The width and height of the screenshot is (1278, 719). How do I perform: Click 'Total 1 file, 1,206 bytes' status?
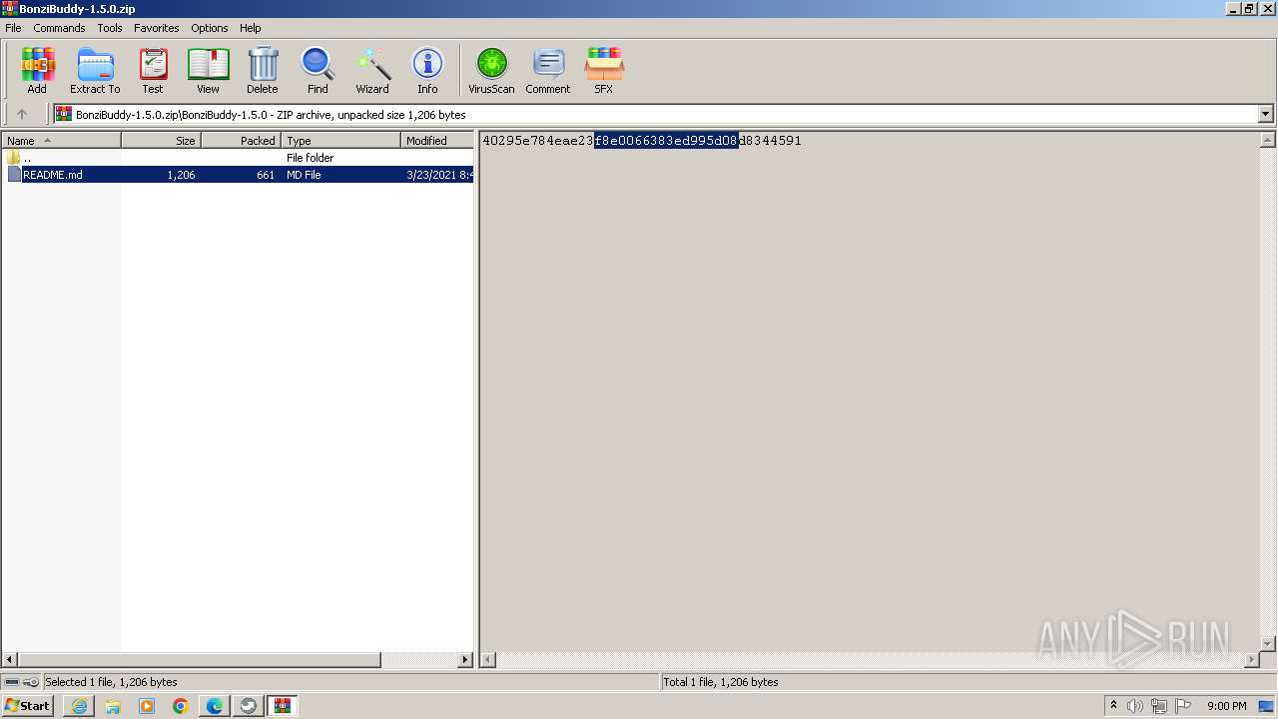pyautogui.click(x=721, y=682)
